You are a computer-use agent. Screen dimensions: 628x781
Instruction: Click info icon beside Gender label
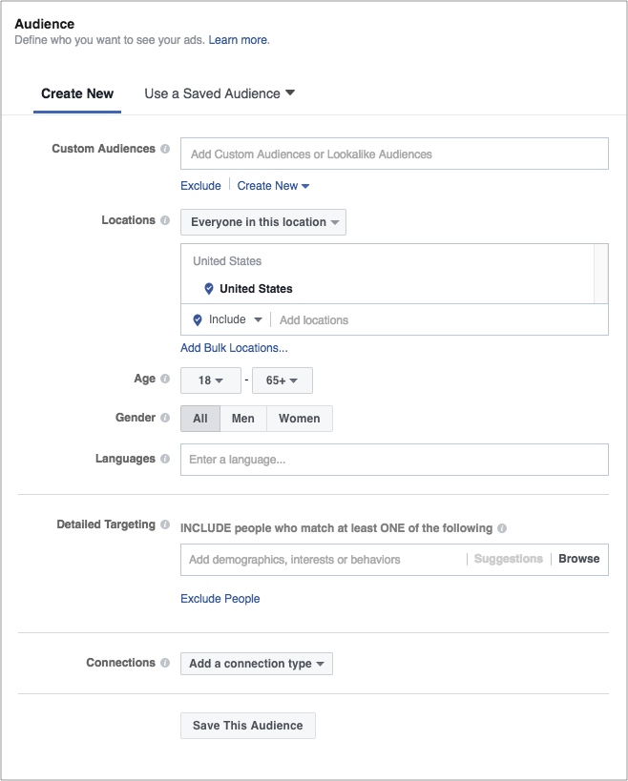tap(165, 418)
